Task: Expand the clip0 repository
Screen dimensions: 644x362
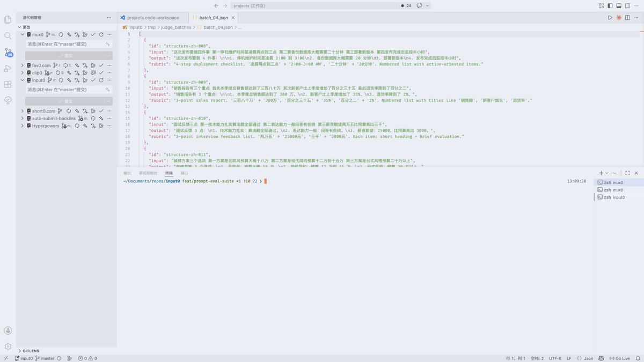Action: tap(23, 73)
